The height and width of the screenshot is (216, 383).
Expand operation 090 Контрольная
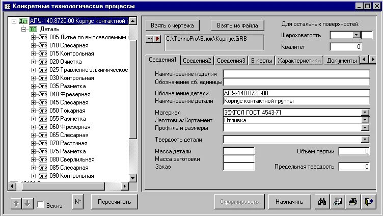tap(33, 176)
